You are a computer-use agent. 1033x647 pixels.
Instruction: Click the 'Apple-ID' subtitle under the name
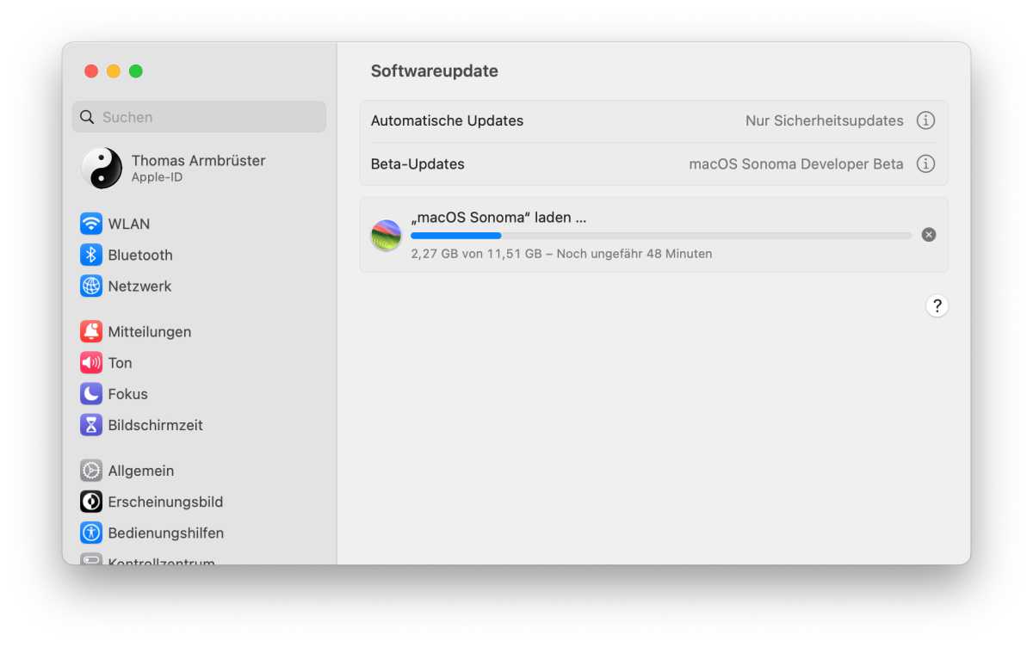click(157, 177)
